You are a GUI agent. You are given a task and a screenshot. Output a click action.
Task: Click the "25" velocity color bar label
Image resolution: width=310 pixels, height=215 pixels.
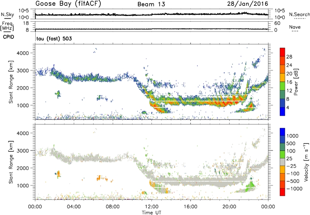point(289,159)
